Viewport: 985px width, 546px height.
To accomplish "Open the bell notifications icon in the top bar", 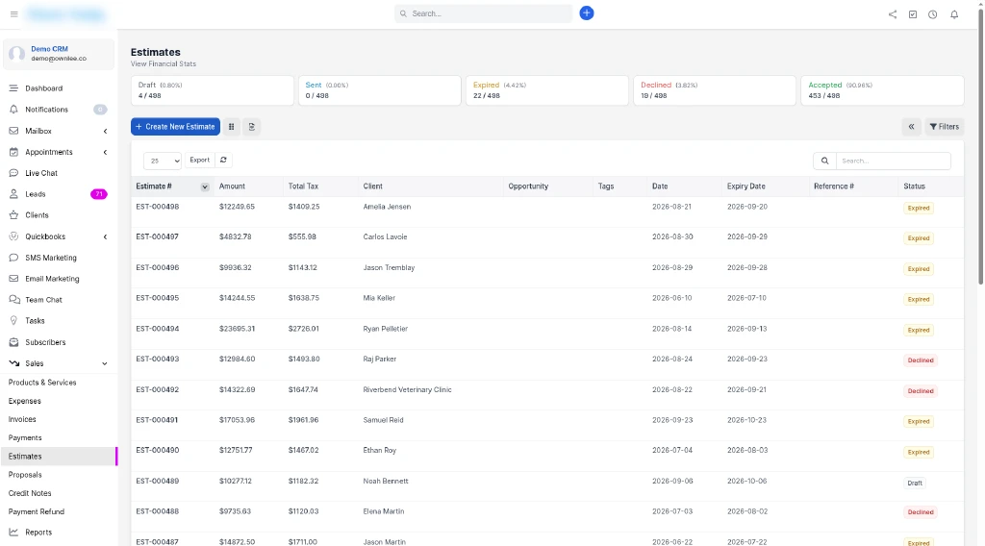I will (953, 14).
